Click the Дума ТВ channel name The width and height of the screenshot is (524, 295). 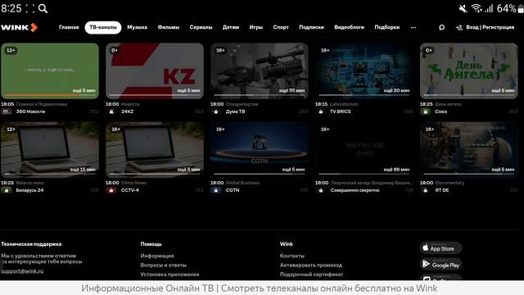236,111
